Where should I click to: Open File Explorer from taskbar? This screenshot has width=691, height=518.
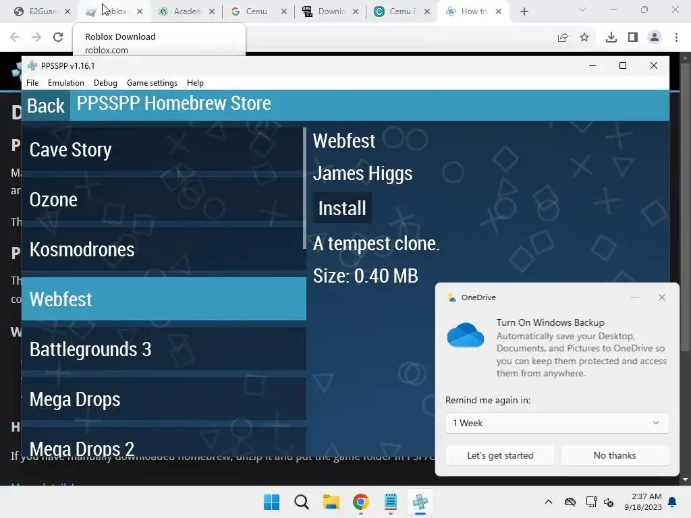click(x=331, y=502)
